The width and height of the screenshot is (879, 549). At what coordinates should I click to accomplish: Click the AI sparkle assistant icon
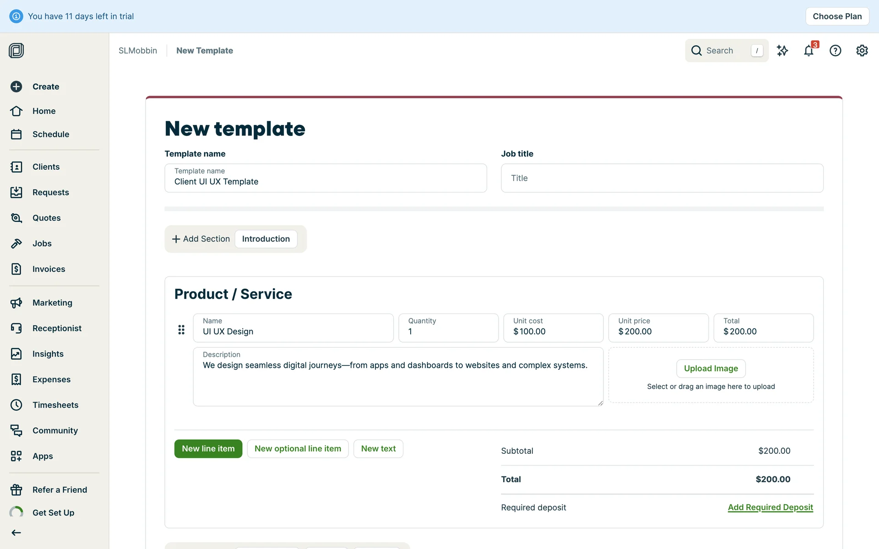[x=782, y=51]
